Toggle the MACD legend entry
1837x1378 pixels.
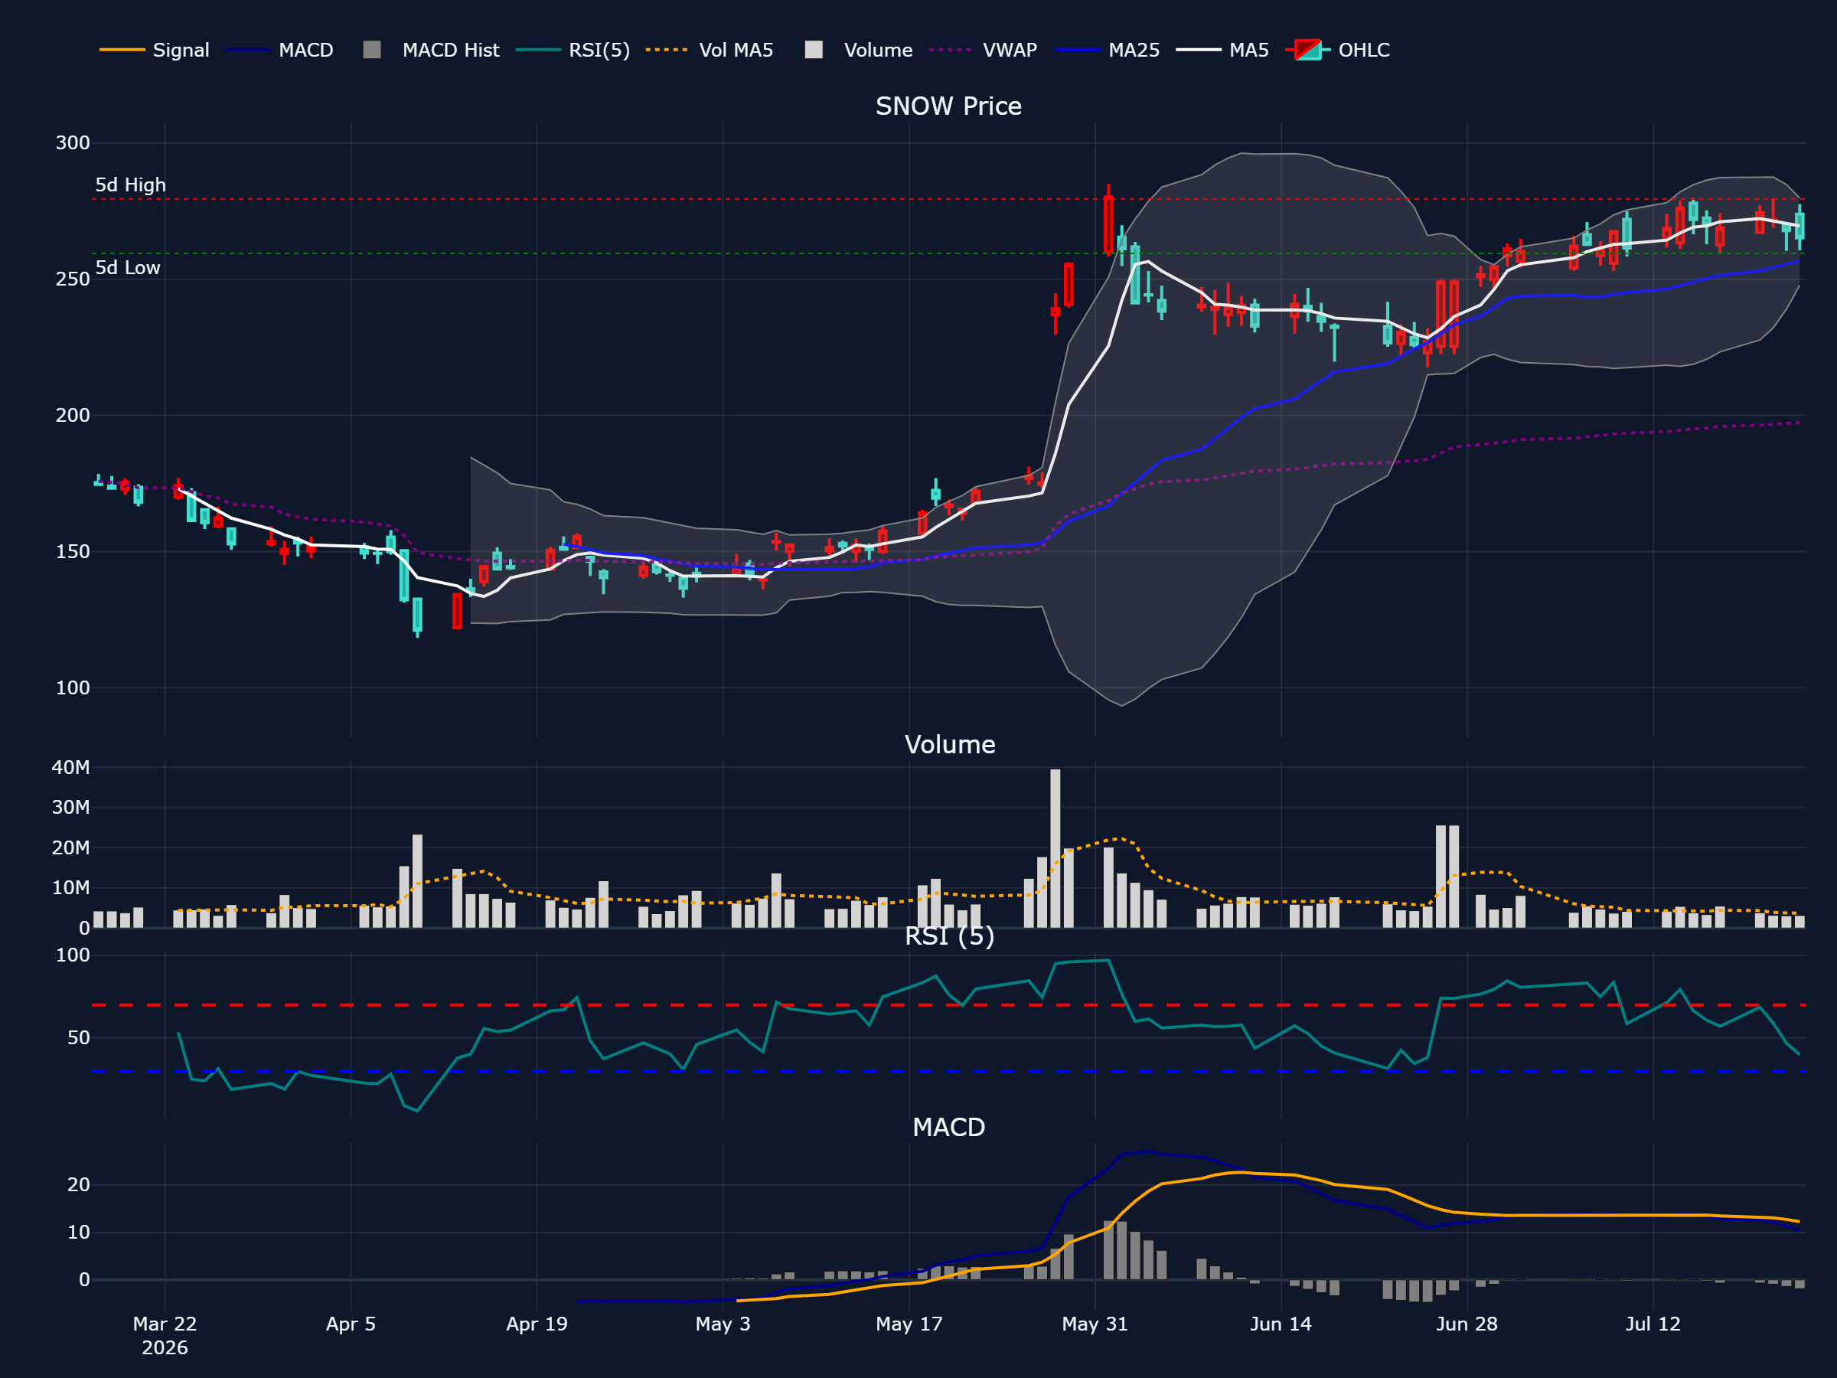tap(280, 50)
